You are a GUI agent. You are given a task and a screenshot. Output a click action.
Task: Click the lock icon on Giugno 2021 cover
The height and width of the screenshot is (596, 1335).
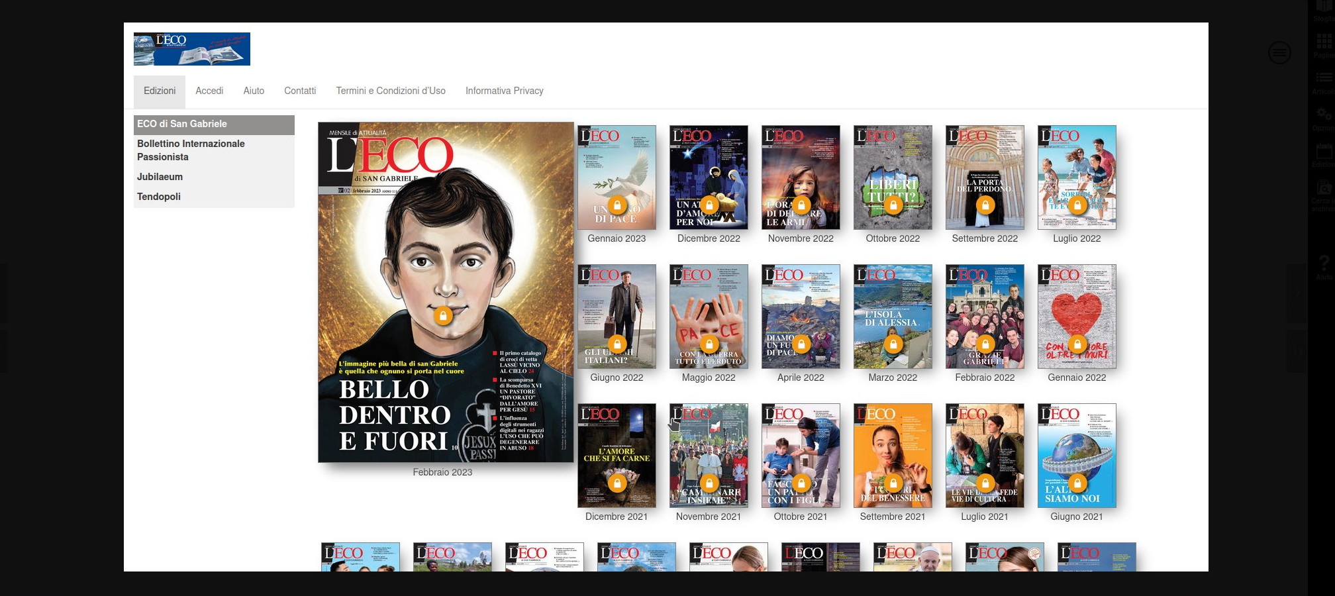1077,483
